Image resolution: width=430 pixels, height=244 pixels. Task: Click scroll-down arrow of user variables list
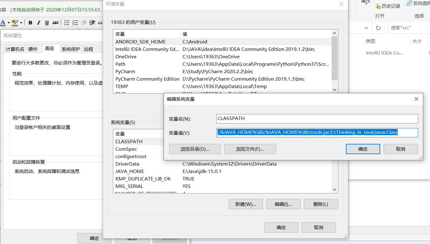[x=334, y=90]
